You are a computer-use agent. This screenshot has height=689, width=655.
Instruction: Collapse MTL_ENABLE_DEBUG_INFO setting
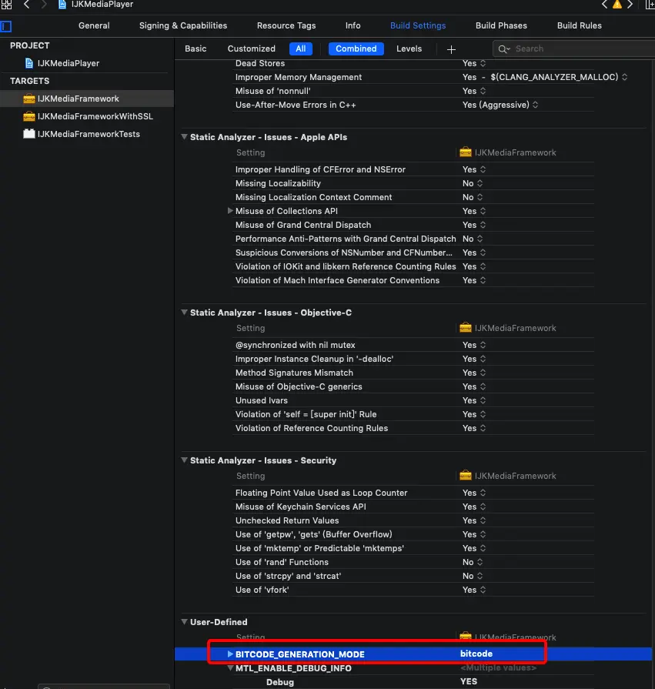click(x=230, y=668)
